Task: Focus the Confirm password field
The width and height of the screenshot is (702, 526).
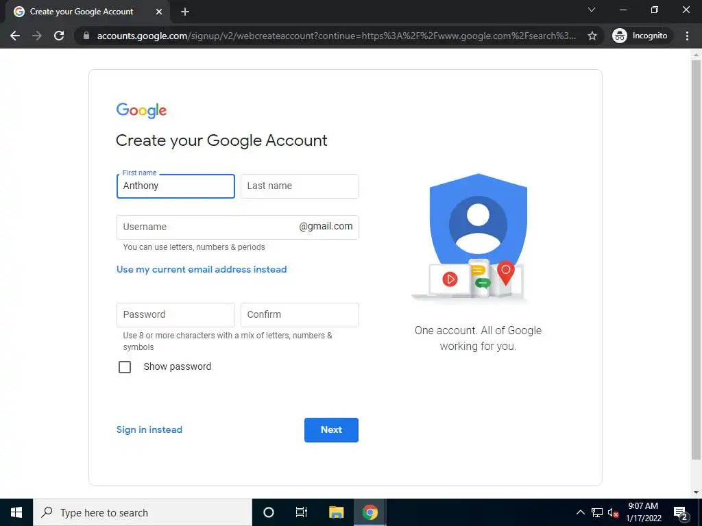Action: click(300, 315)
